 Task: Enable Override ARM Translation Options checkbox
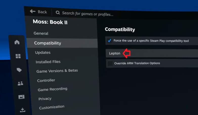[x=110, y=63]
